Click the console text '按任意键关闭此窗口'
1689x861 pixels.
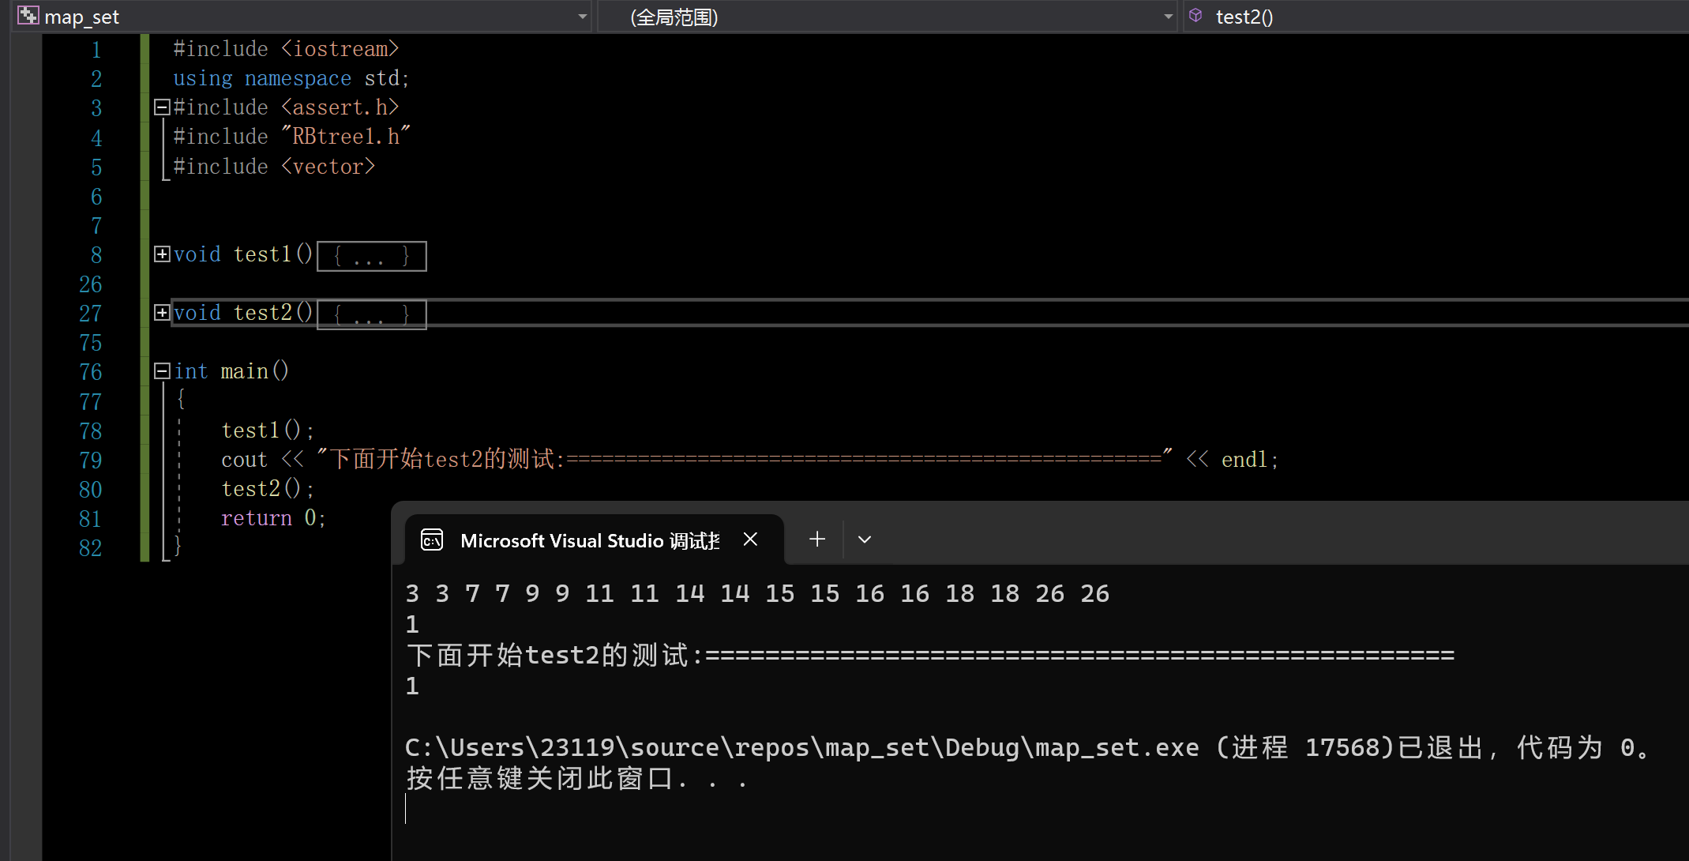coord(540,779)
